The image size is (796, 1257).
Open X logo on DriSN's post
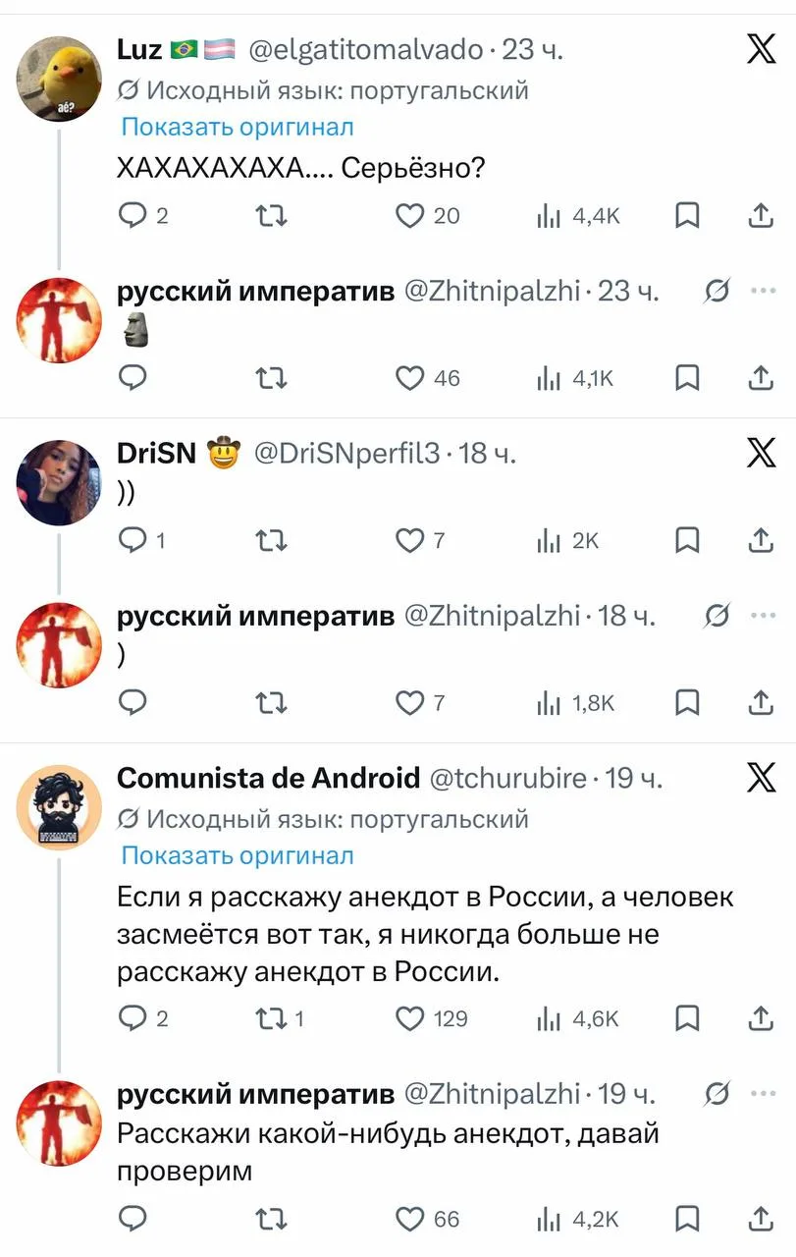pyautogui.click(x=761, y=453)
